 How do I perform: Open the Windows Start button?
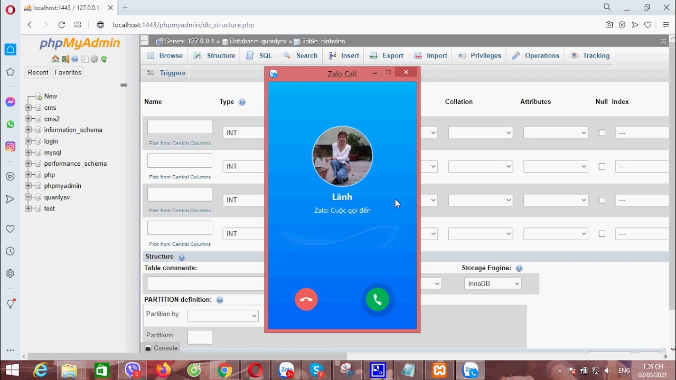12,370
